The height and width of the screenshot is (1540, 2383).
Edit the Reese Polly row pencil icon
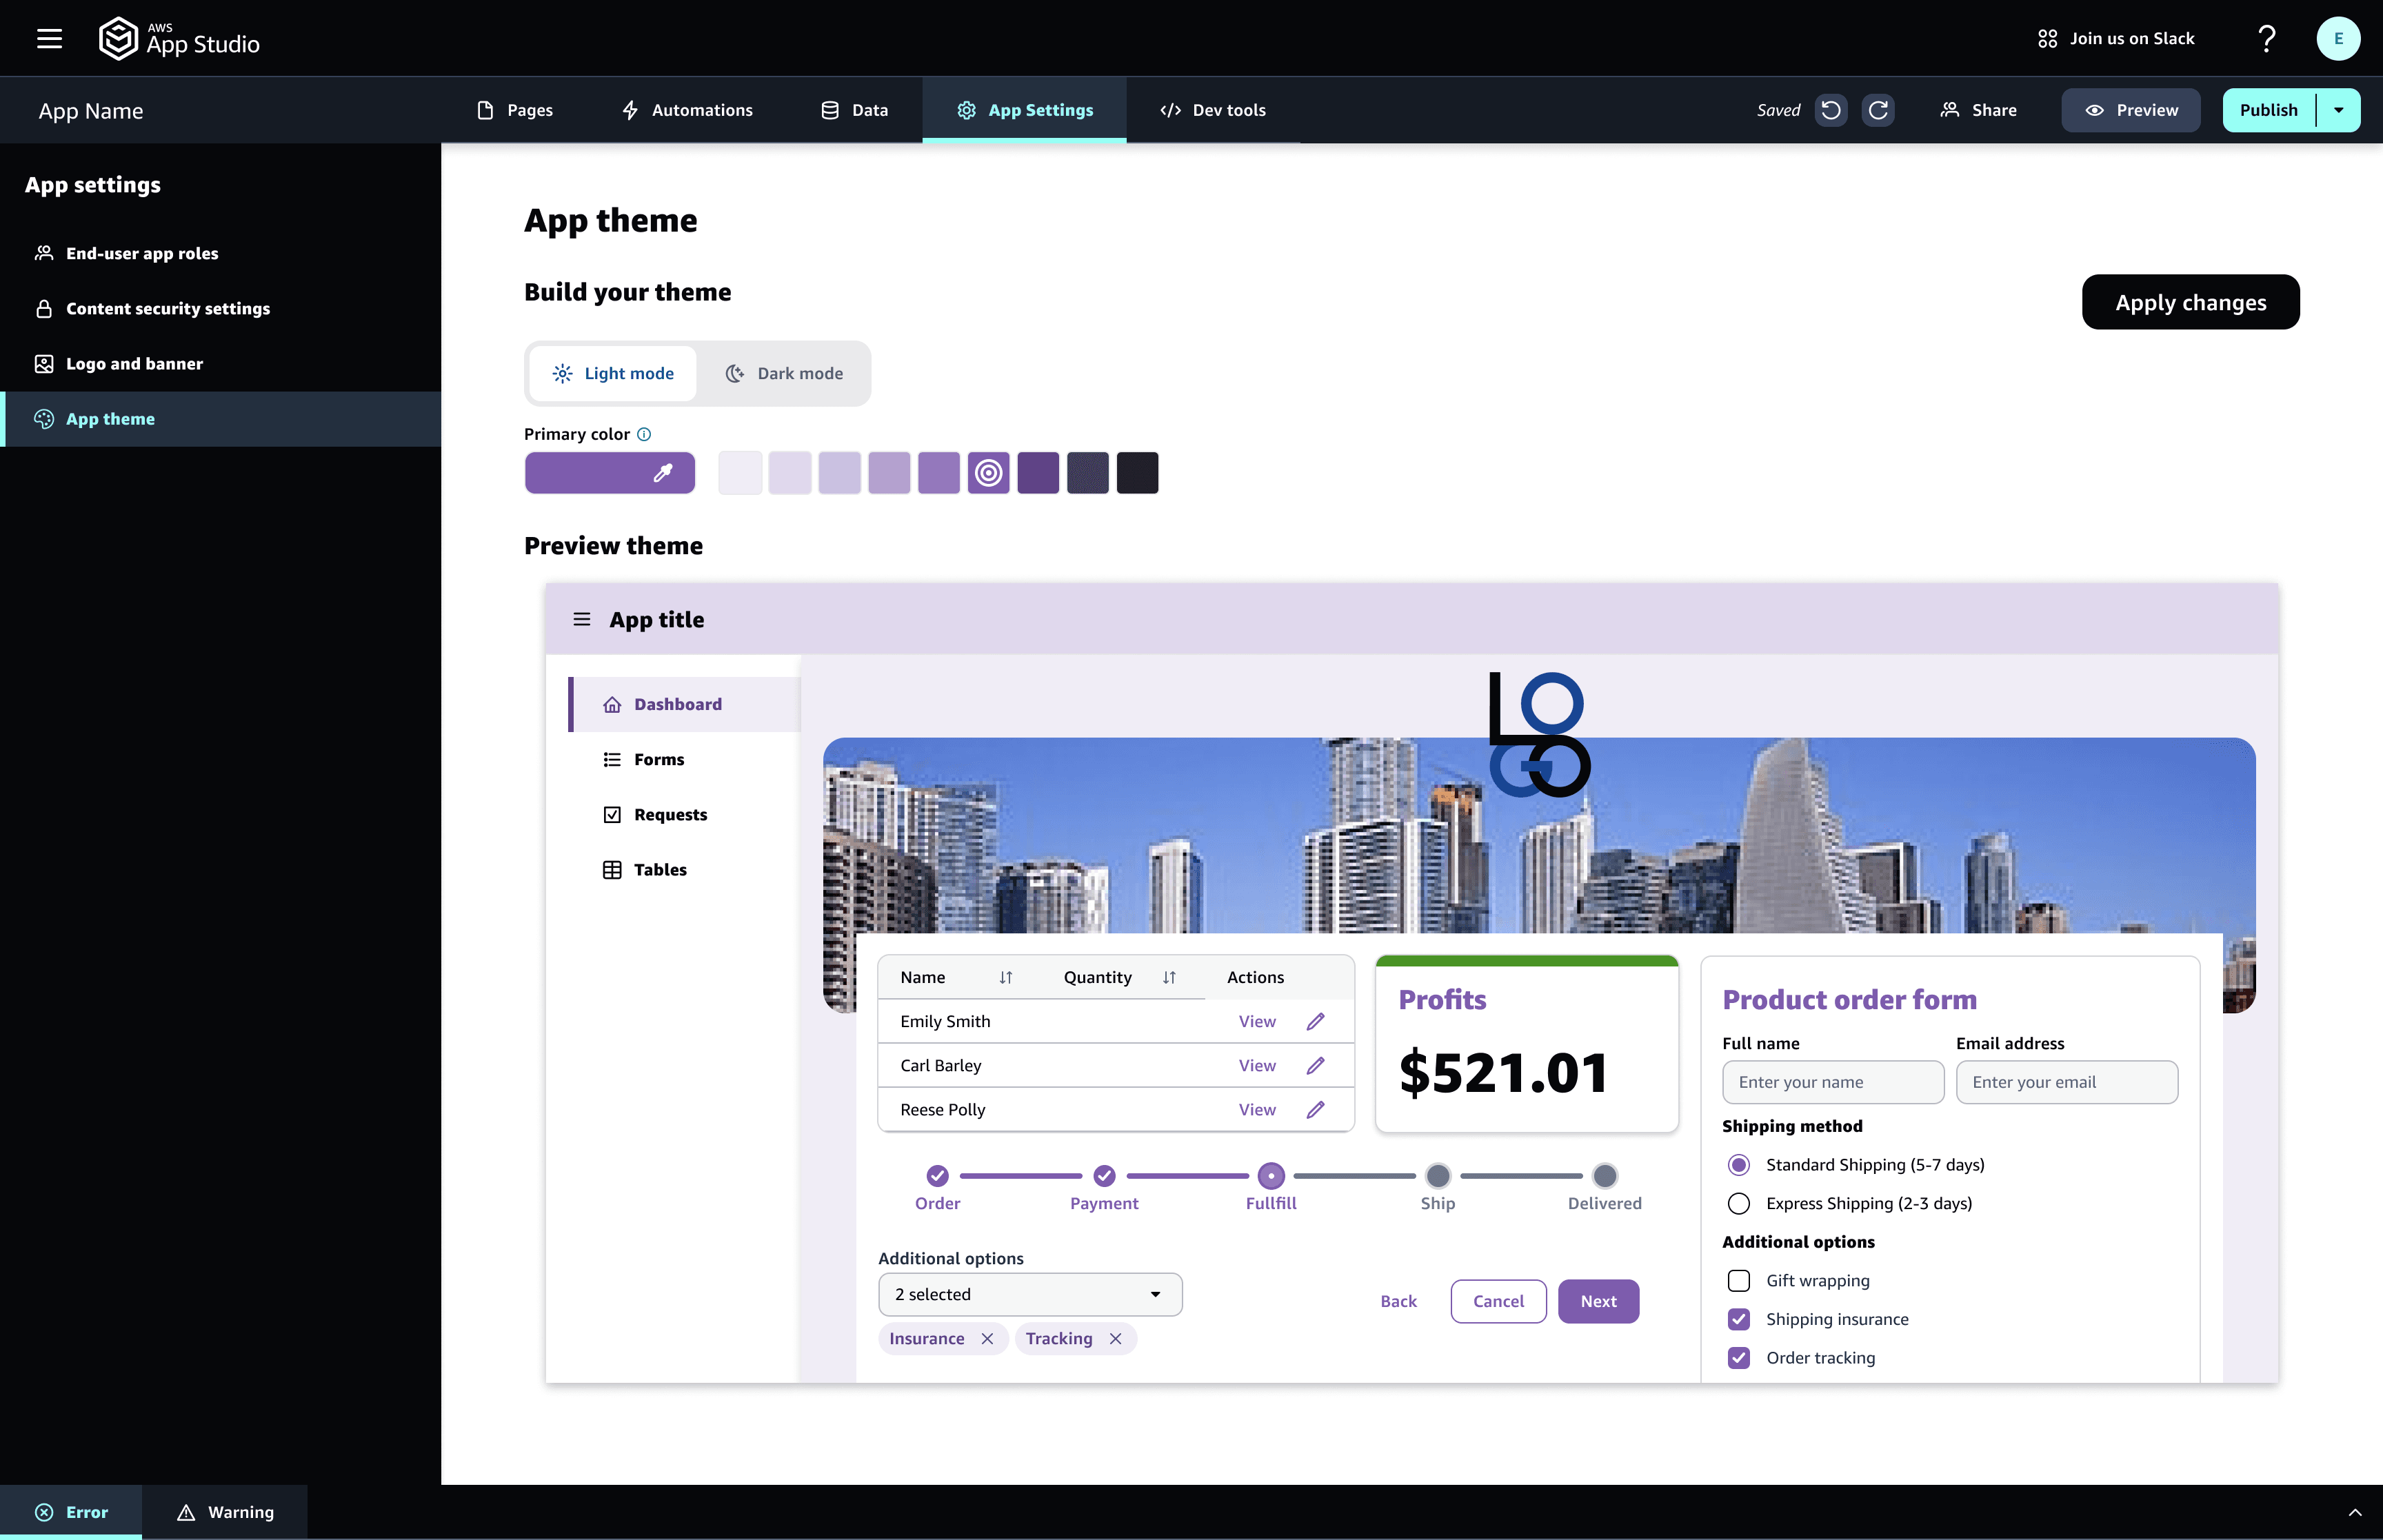click(x=1315, y=1109)
